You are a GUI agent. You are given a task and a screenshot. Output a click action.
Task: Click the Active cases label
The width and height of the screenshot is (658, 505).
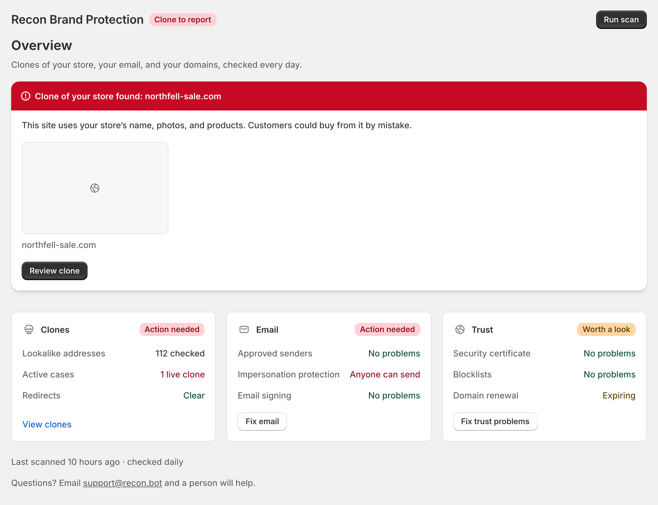point(48,374)
